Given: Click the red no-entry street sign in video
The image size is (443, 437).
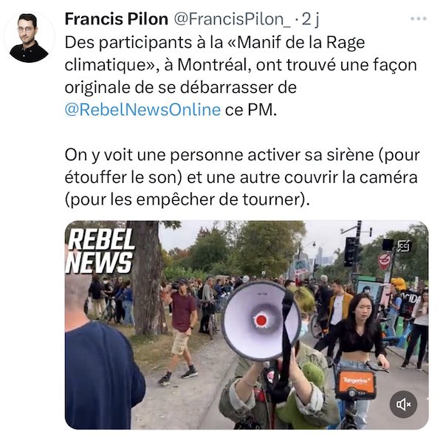Looking at the screenshot, I should point(385,261).
